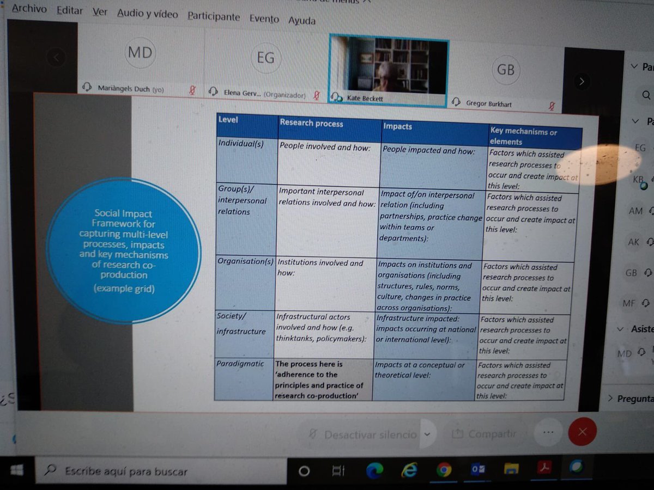The image size is (654, 490).
Task: Open Internet Explorer from taskbar
Action: (x=409, y=470)
